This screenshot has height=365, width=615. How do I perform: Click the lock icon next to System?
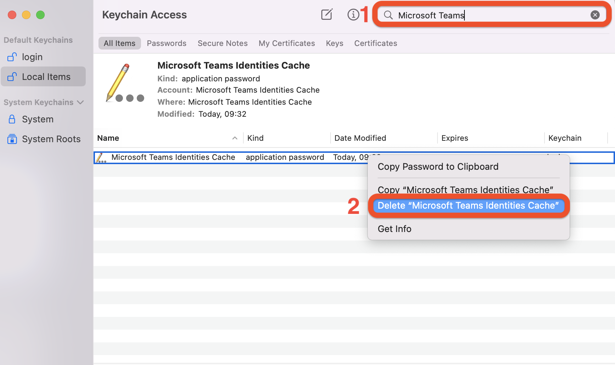point(12,119)
